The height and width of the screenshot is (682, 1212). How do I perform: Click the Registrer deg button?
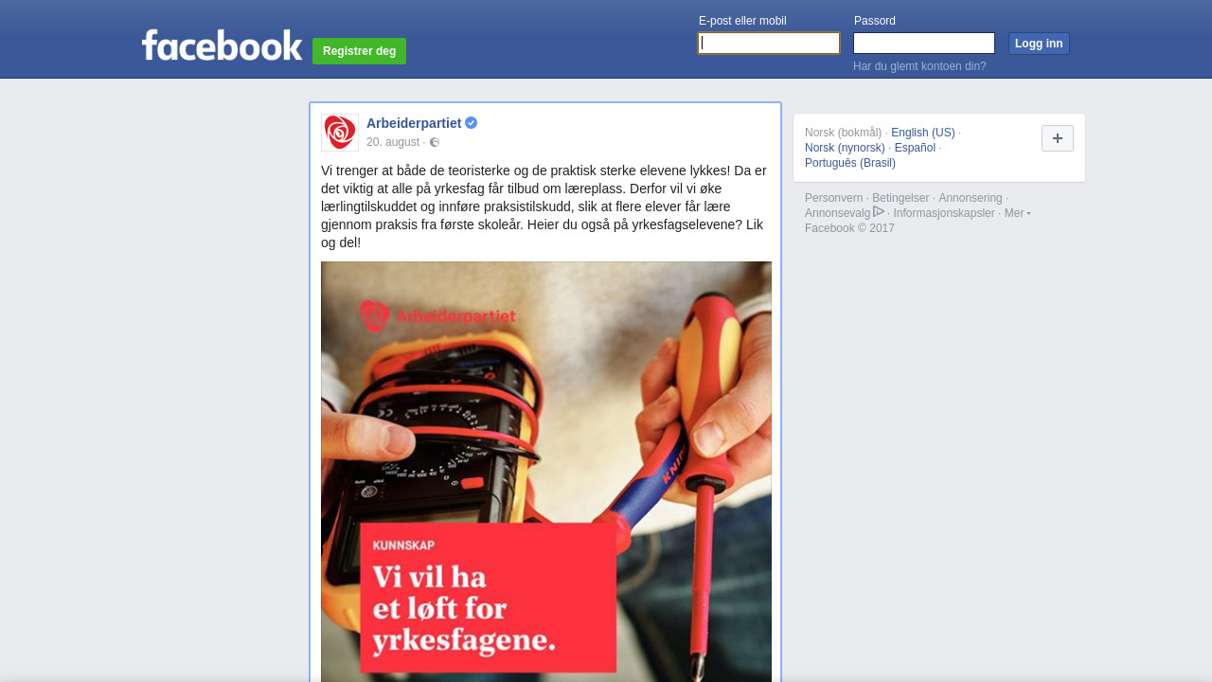[359, 51]
